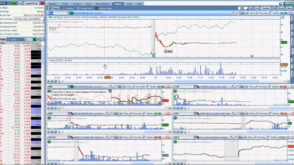Click the TENET HEALTHCARE CORP COM title
The height and width of the screenshot is (165, 294).
[215, 113]
